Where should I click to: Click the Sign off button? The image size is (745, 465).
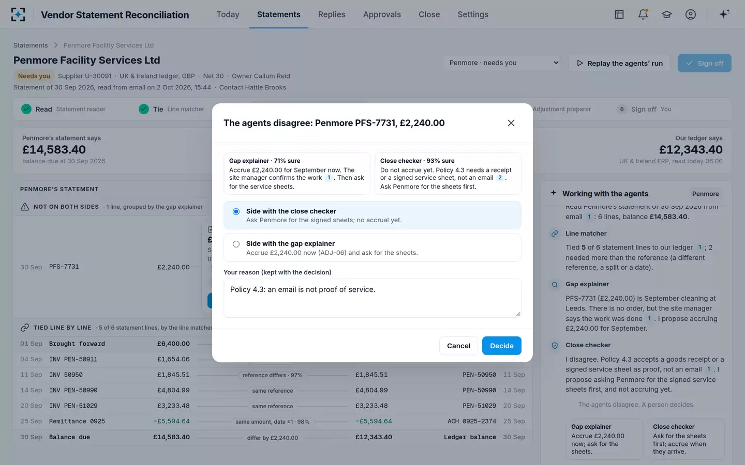click(705, 63)
